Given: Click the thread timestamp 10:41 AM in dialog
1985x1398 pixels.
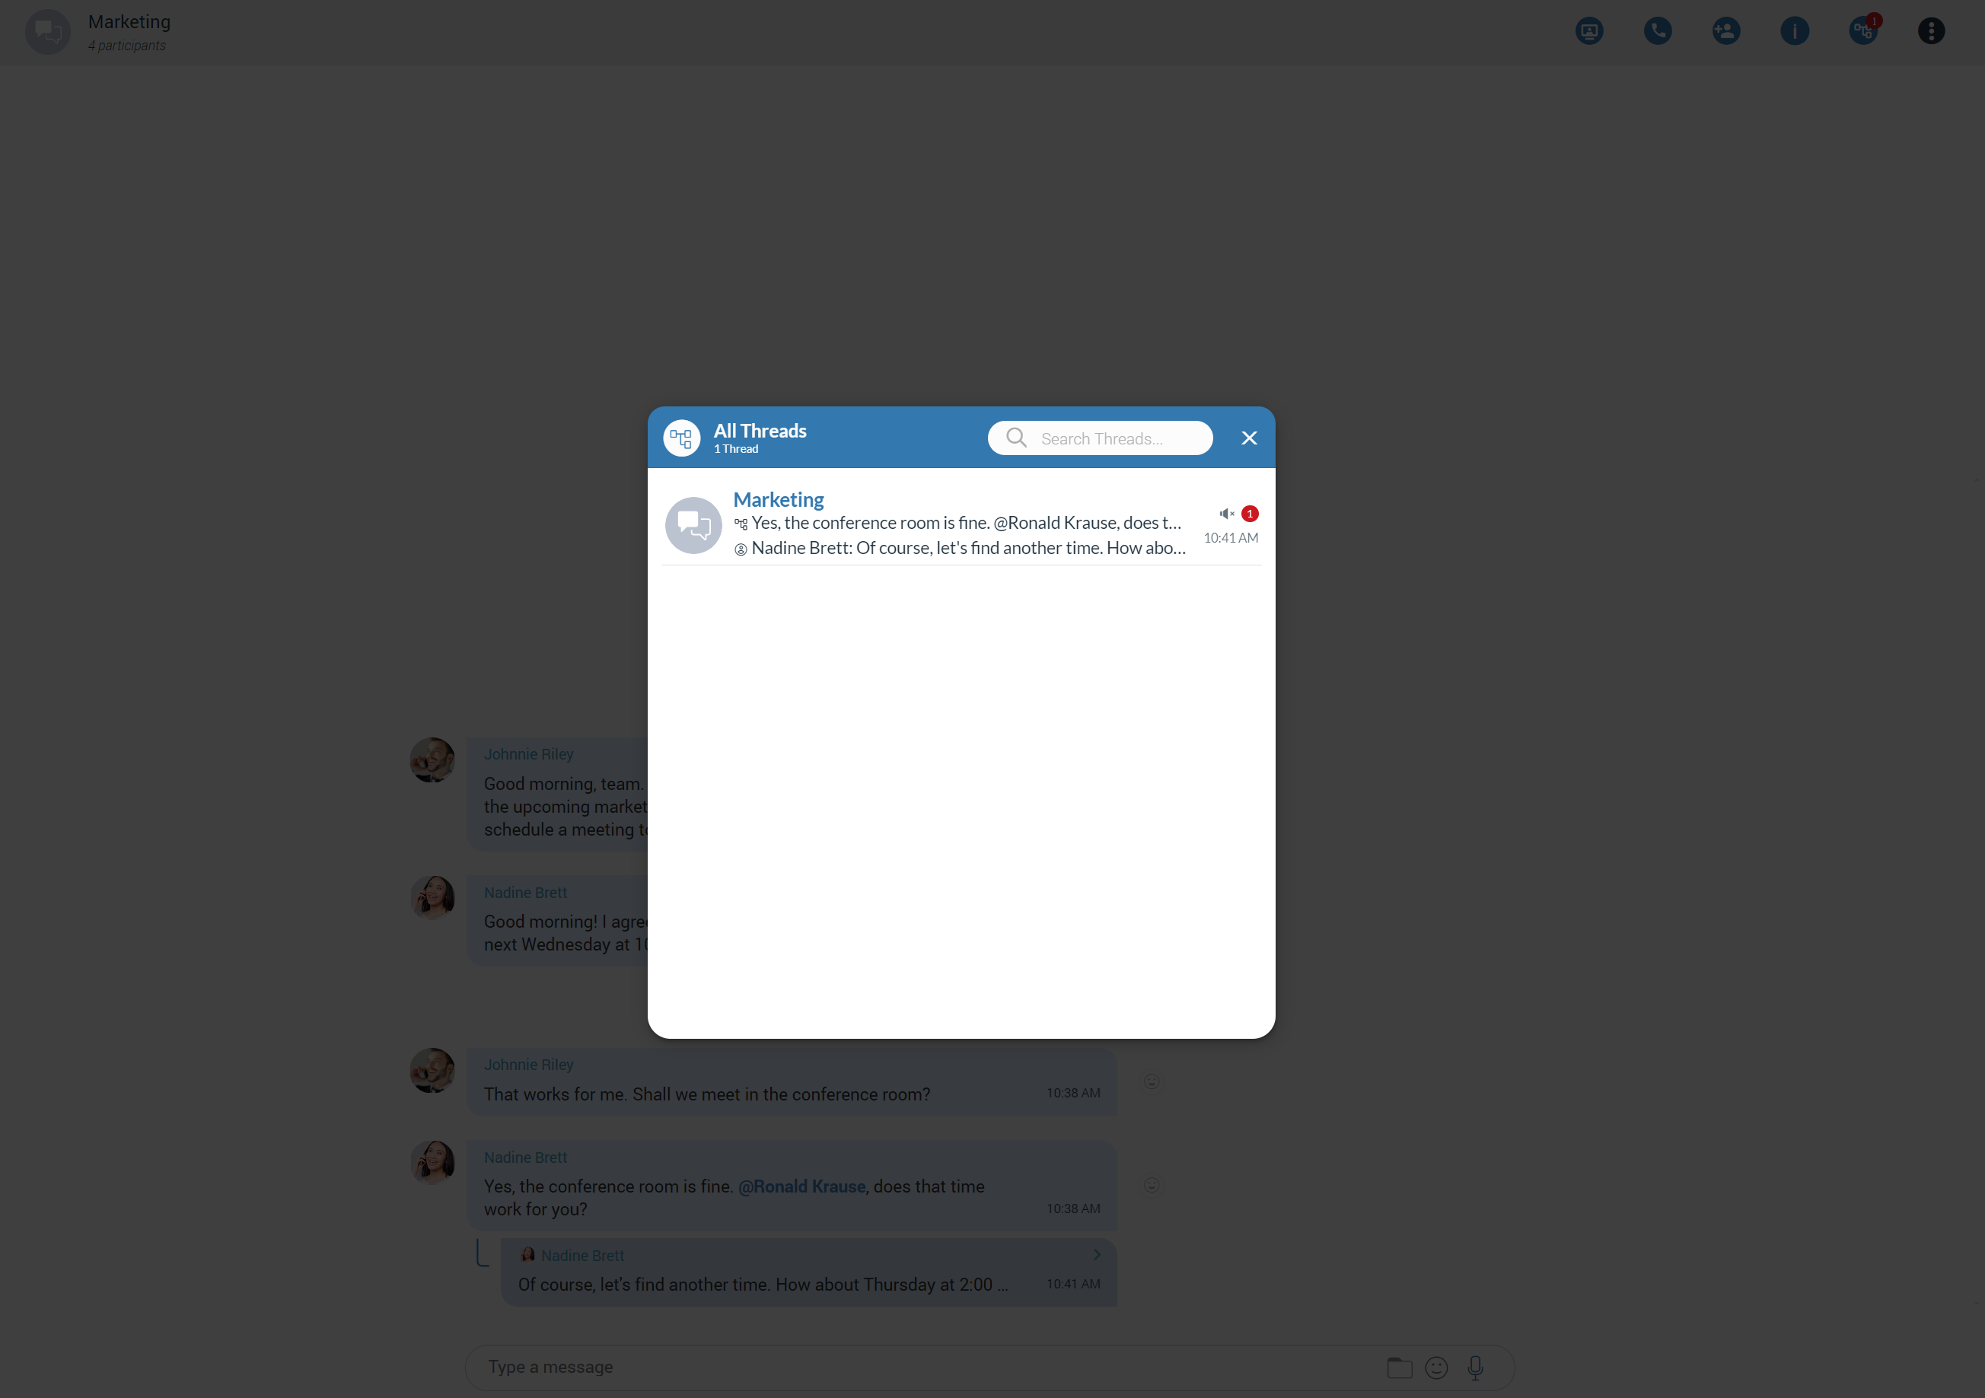Looking at the screenshot, I should pyautogui.click(x=1230, y=538).
